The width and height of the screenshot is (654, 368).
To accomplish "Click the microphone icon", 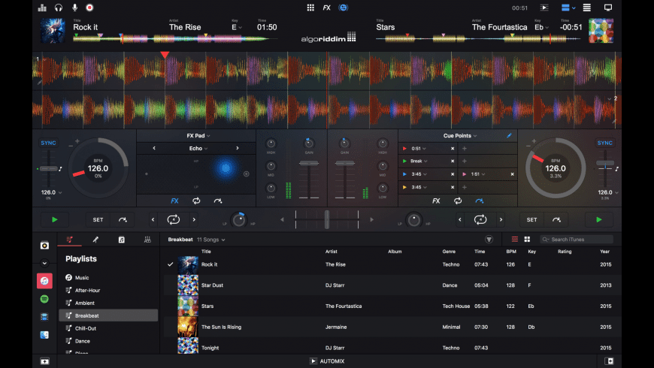I will 74,8.
